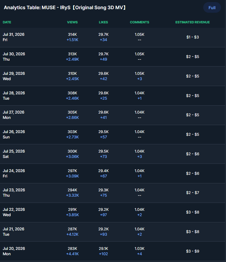Click the +1.51K views change for Jul 31

pos(72,40)
